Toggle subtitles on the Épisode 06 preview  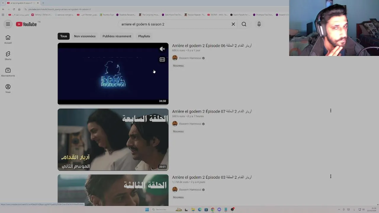(162, 60)
